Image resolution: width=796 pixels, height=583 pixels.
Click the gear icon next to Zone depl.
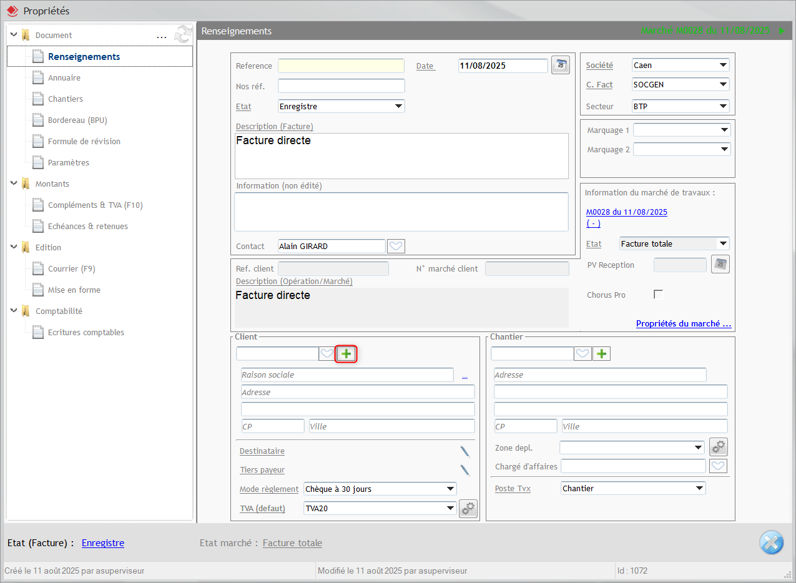(719, 447)
